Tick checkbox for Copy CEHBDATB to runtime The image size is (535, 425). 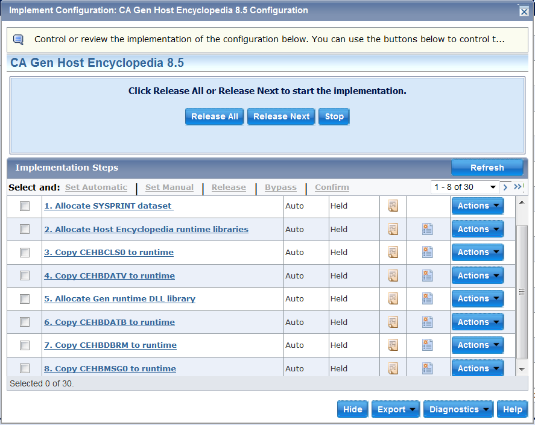(x=25, y=322)
